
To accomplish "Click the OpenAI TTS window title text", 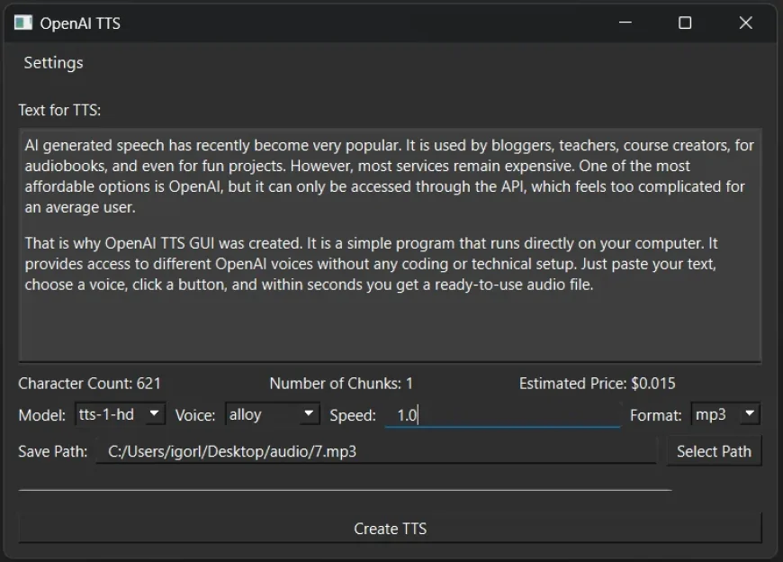I will (x=80, y=23).
